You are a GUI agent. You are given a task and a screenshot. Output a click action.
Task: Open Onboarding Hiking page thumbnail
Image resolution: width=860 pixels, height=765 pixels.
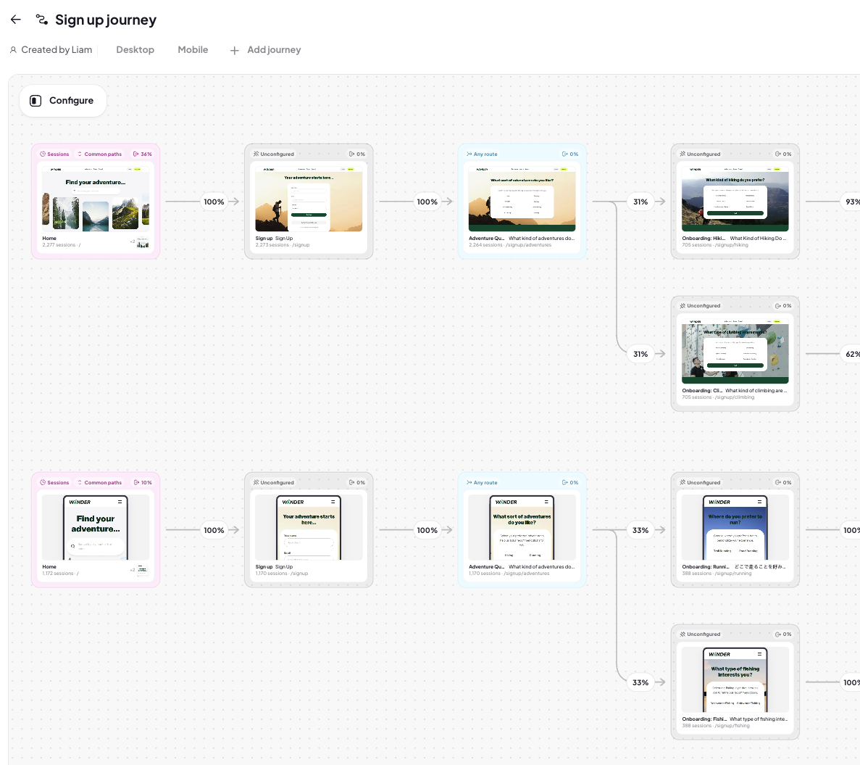click(735, 199)
